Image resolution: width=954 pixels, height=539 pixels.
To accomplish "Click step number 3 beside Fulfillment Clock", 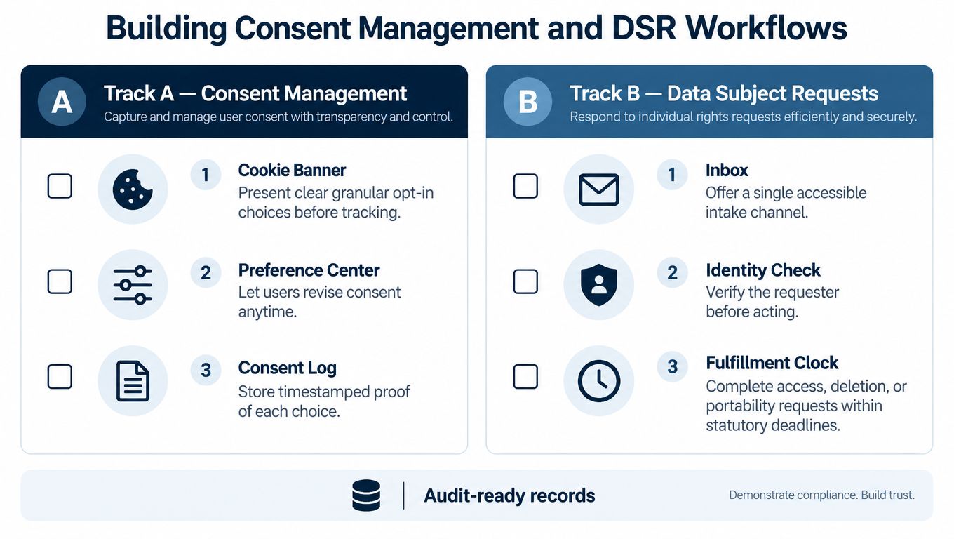I will coord(672,366).
